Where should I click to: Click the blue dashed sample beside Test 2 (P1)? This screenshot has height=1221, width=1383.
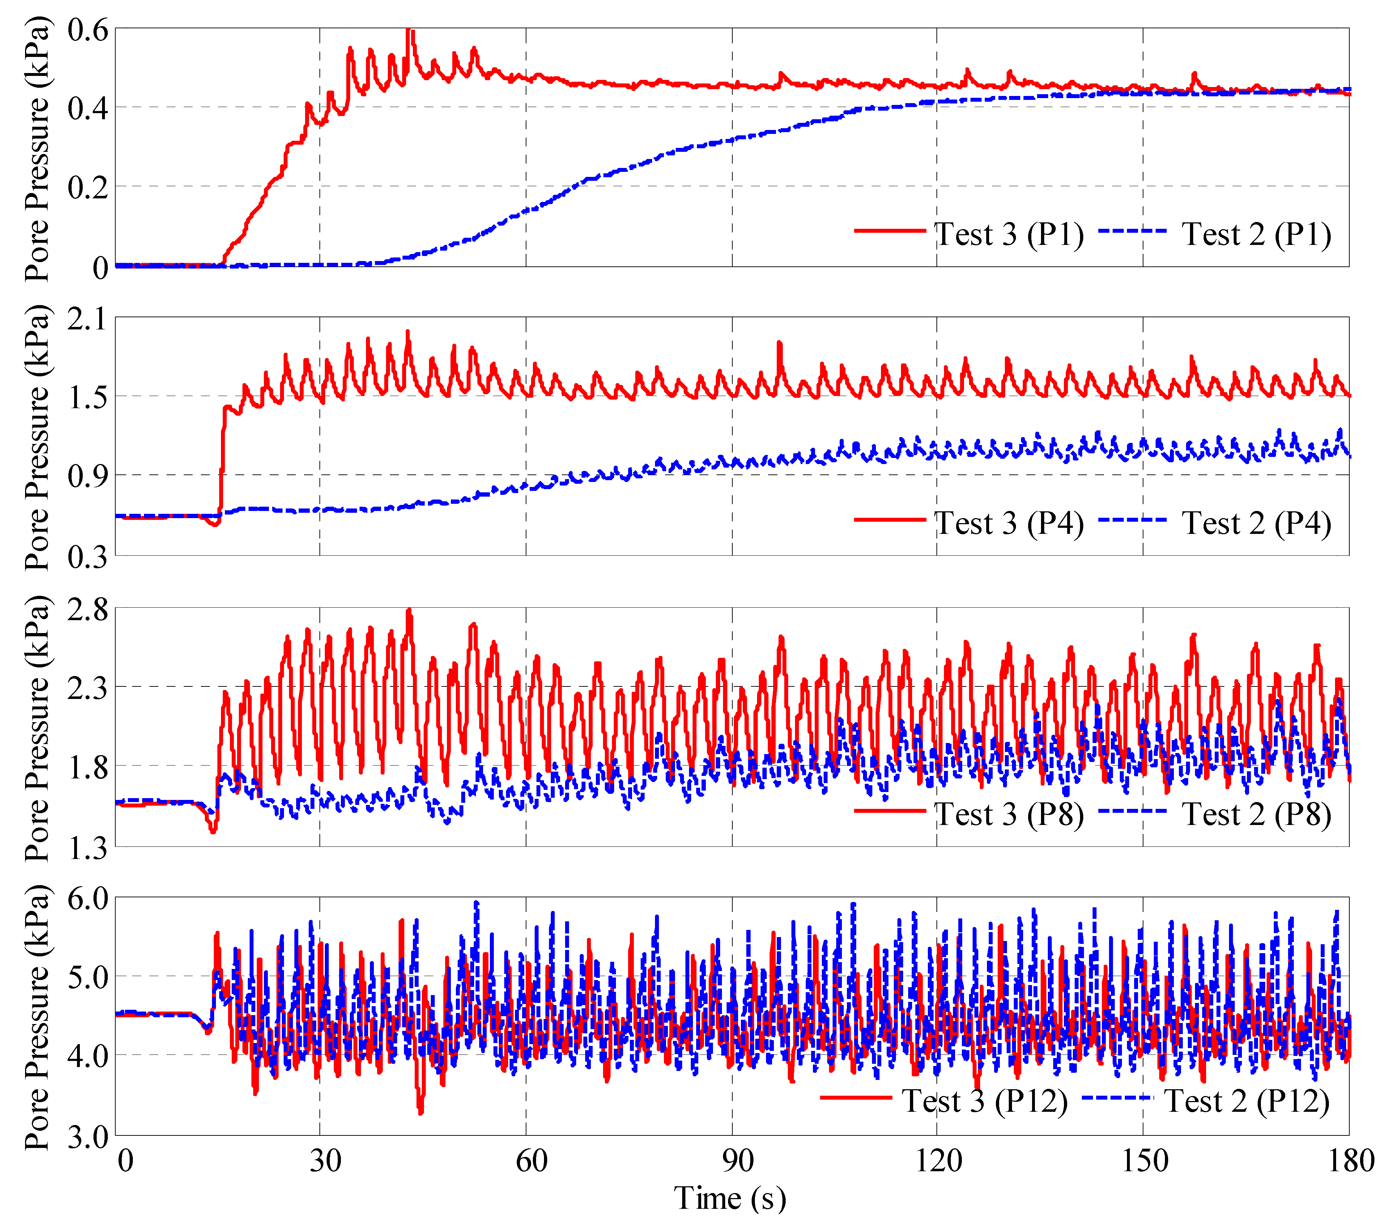click(1133, 231)
